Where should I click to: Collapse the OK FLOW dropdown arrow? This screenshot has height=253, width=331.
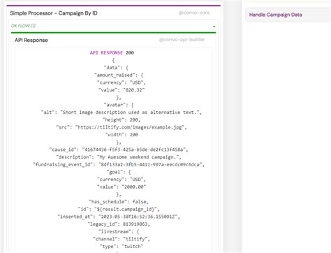(214, 27)
